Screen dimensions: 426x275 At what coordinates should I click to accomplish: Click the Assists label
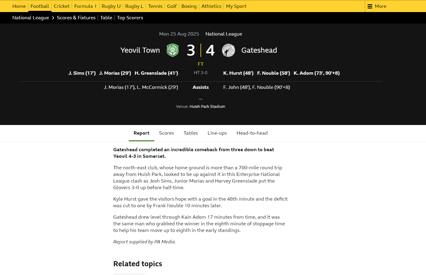[201, 87]
